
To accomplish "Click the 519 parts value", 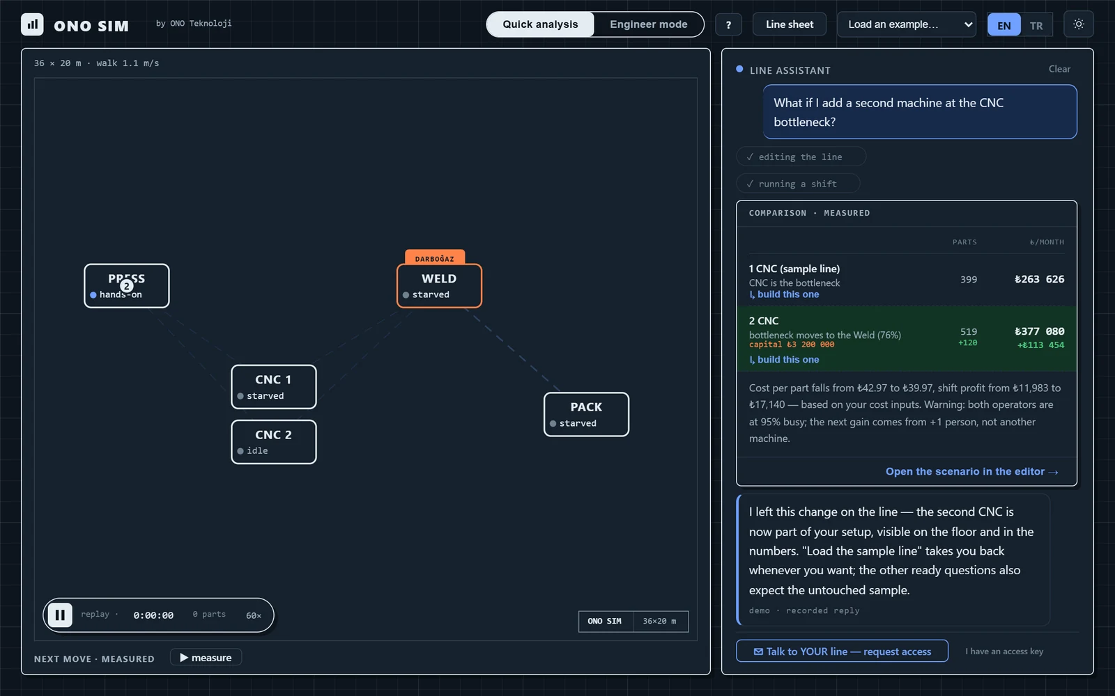I will 969,331.
